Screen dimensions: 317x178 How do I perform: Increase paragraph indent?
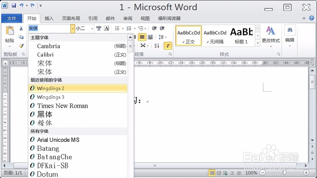pyautogui.click(x=162, y=28)
